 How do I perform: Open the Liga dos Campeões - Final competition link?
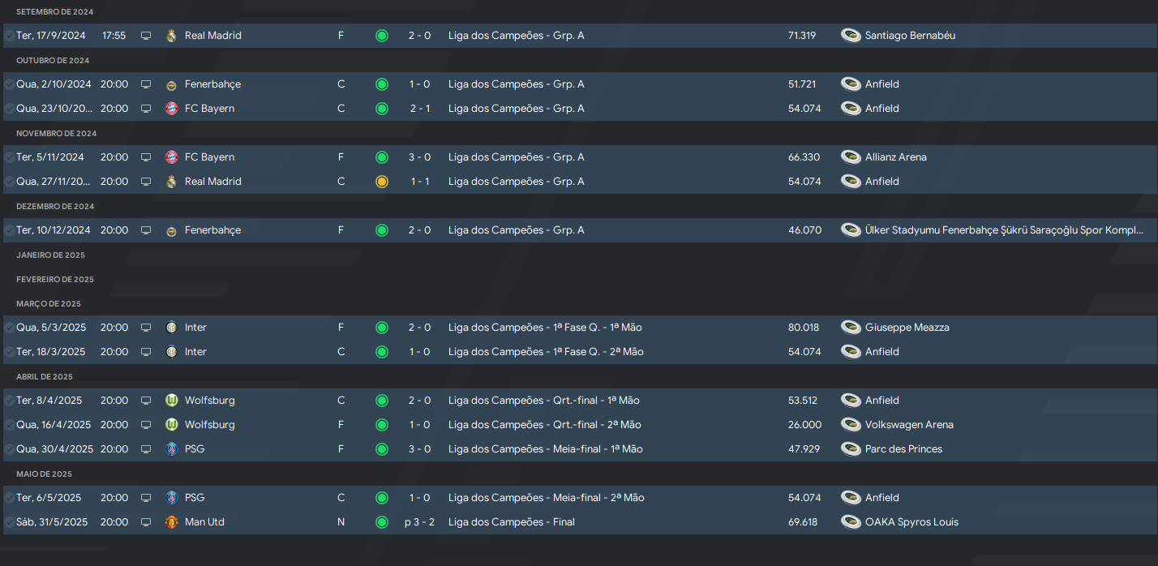coord(512,522)
